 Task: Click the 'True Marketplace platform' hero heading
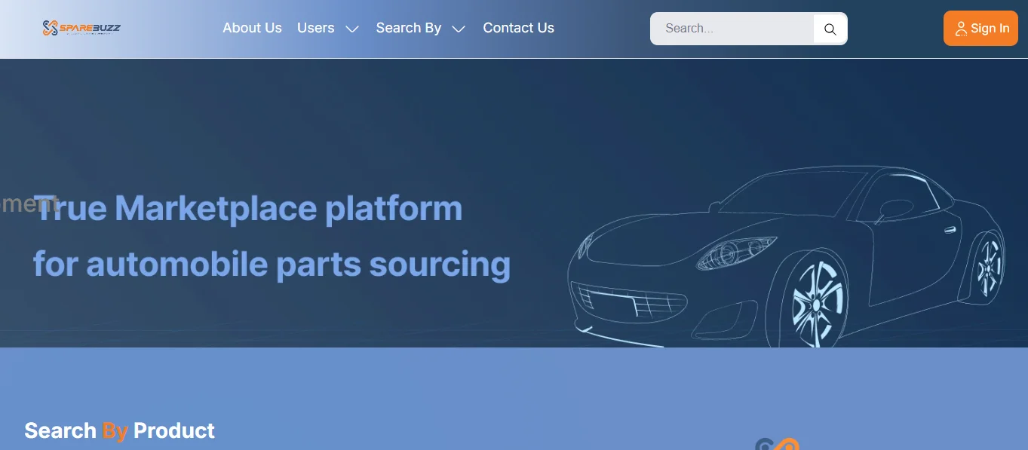250,208
